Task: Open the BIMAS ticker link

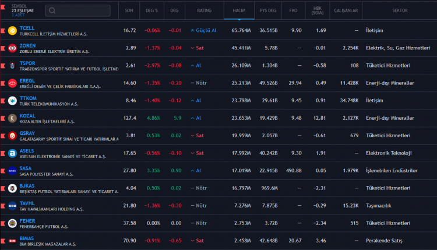Action: click(27, 238)
